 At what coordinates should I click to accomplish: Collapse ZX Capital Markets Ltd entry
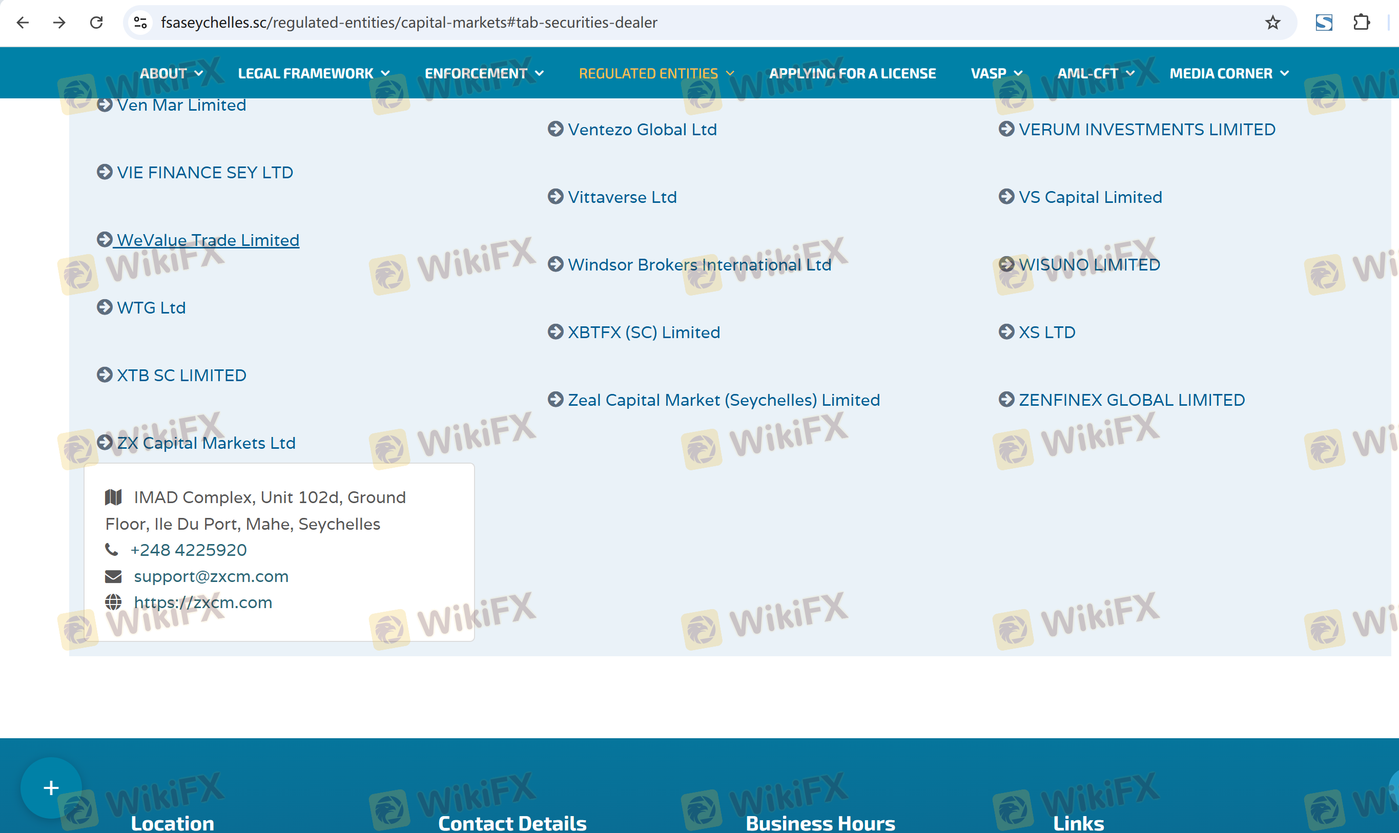click(x=205, y=443)
